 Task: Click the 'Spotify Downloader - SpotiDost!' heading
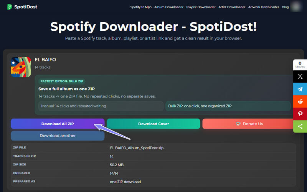(153, 26)
